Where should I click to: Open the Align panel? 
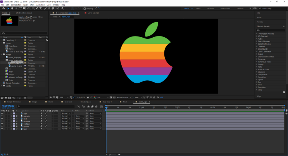coord(259,96)
